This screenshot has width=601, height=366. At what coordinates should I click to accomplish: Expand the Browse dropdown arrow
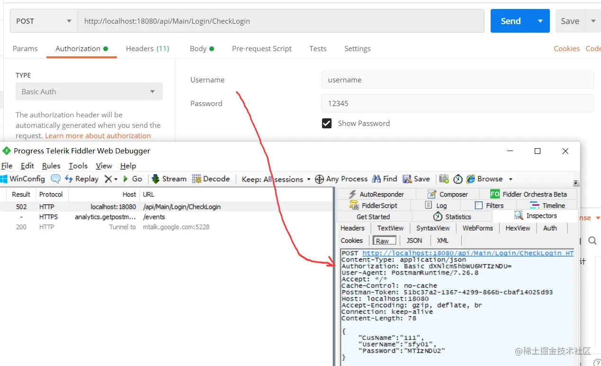[x=511, y=179]
